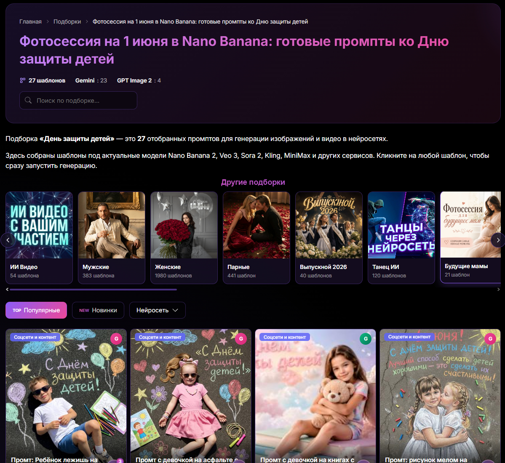
Task: Click the scrollbar right arrow under the carousel
Action: click(499, 290)
